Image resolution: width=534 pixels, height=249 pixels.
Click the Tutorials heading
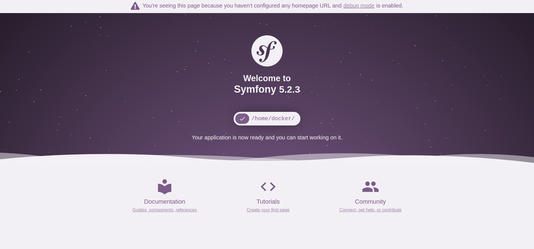coord(268,201)
